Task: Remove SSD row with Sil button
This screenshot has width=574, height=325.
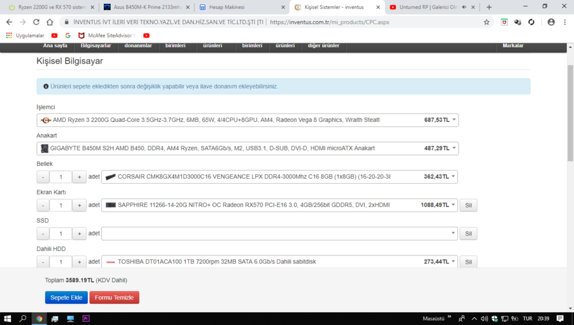Action: [468, 234]
